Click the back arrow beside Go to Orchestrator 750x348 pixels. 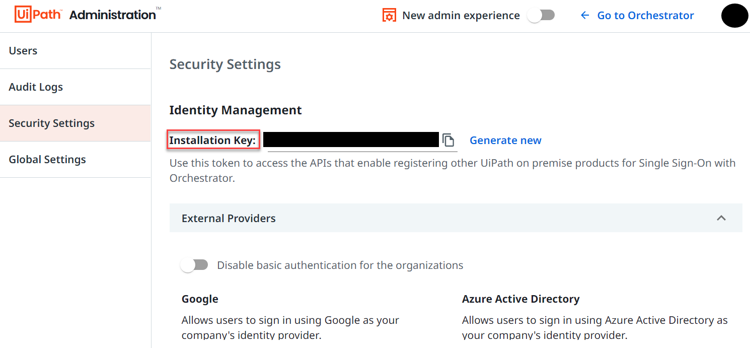pos(585,16)
